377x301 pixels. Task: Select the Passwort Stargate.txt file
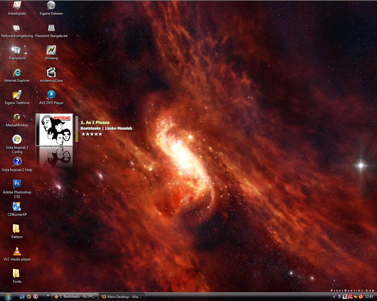(51, 28)
